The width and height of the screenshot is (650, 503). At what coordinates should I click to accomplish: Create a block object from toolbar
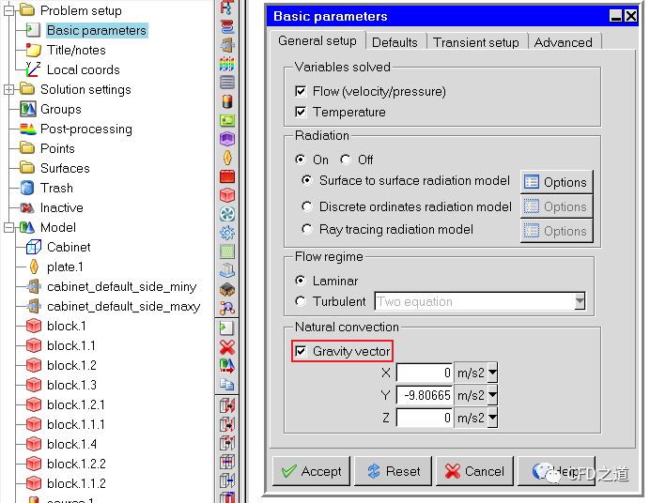click(227, 195)
